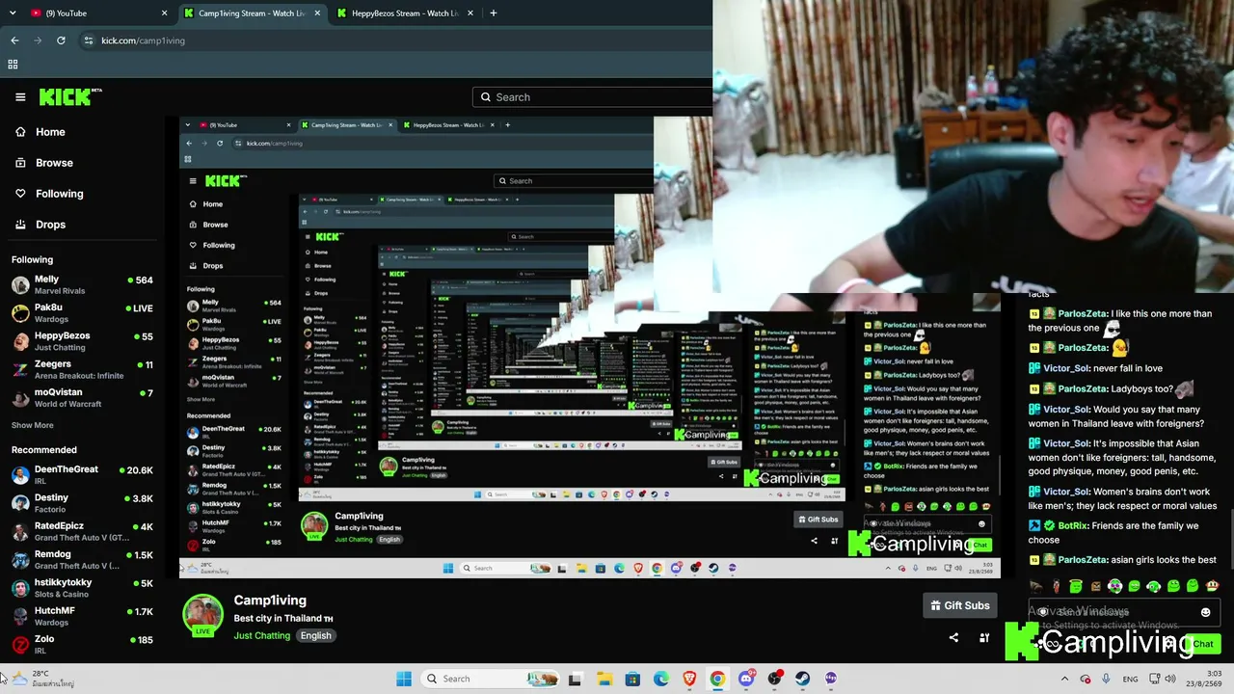Open OBS Studio from the taskbar
Screen dimensions: 1234x694
click(774, 679)
